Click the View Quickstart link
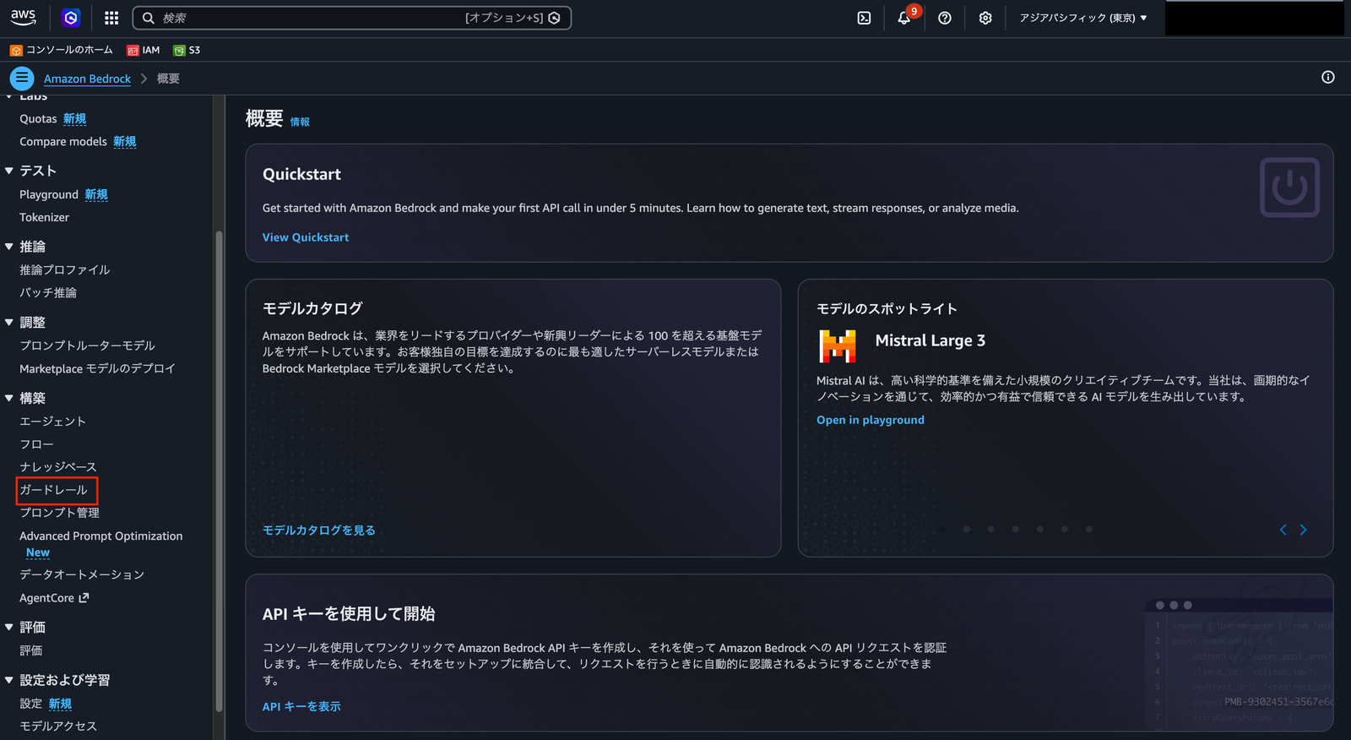Image resolution: width=1351 pixels, height=740 pixels. (x=306, y=237)
